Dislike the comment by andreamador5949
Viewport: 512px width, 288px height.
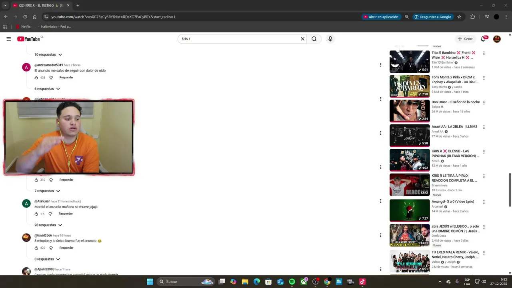pos(51,78)
